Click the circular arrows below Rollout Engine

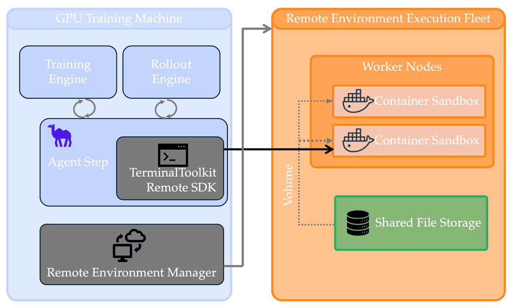tap(165, 109)
